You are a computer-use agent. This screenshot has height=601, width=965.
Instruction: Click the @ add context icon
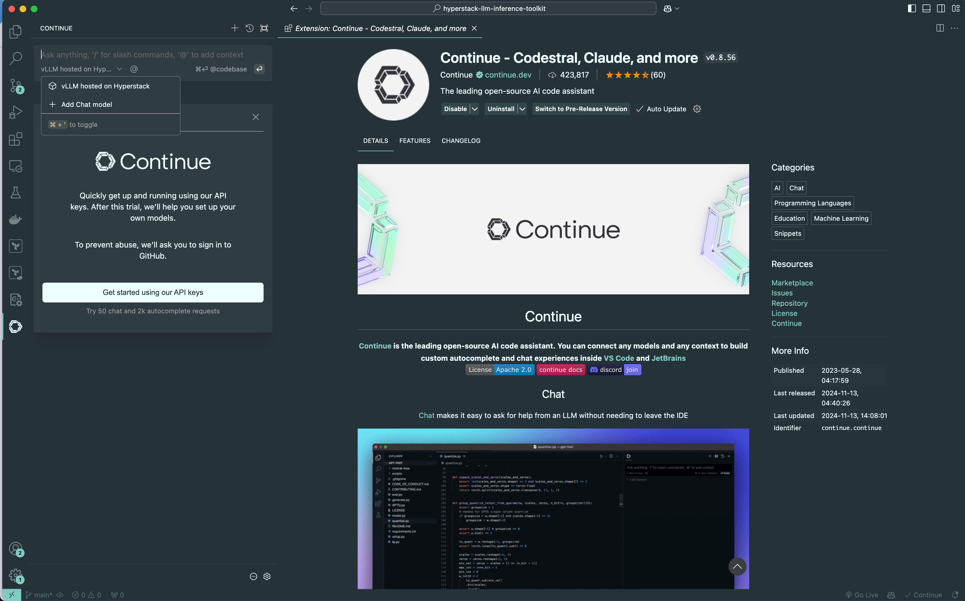coord(134,69)
